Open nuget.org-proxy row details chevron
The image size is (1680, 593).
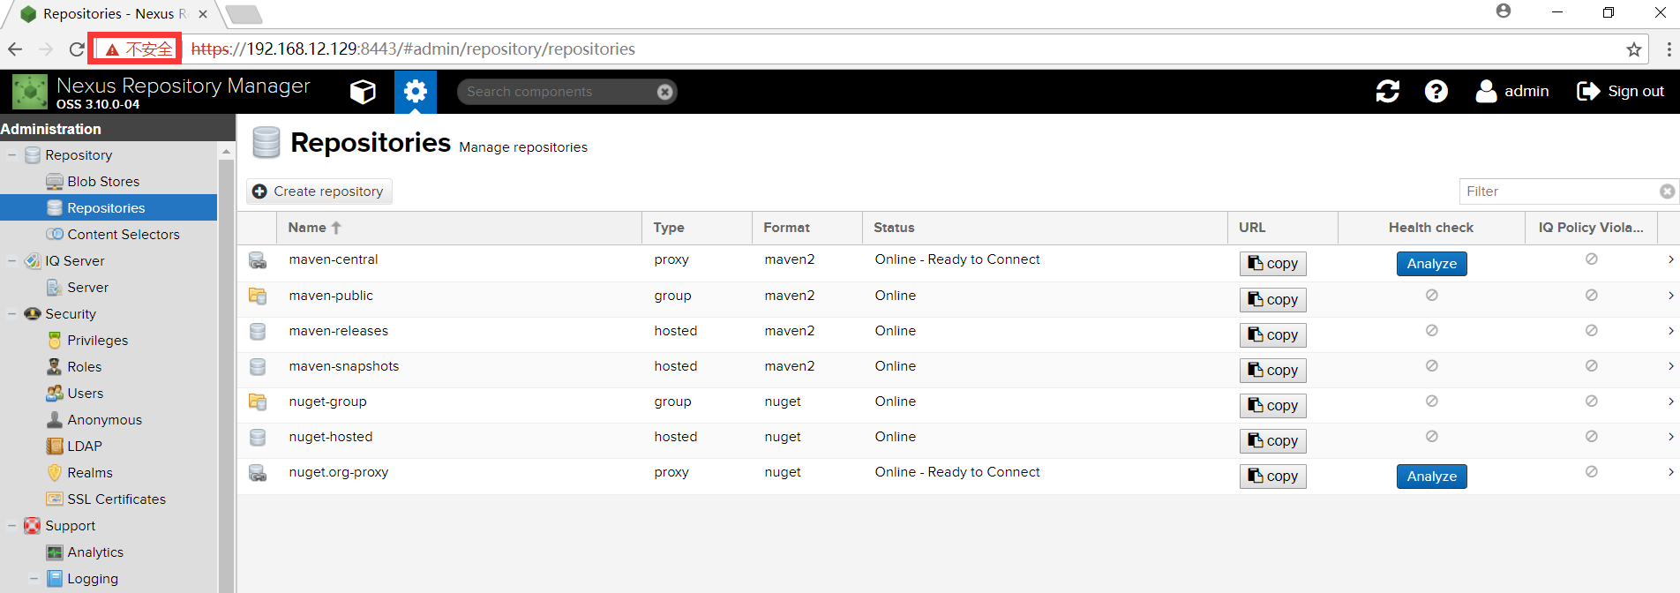coord(1670,472)
